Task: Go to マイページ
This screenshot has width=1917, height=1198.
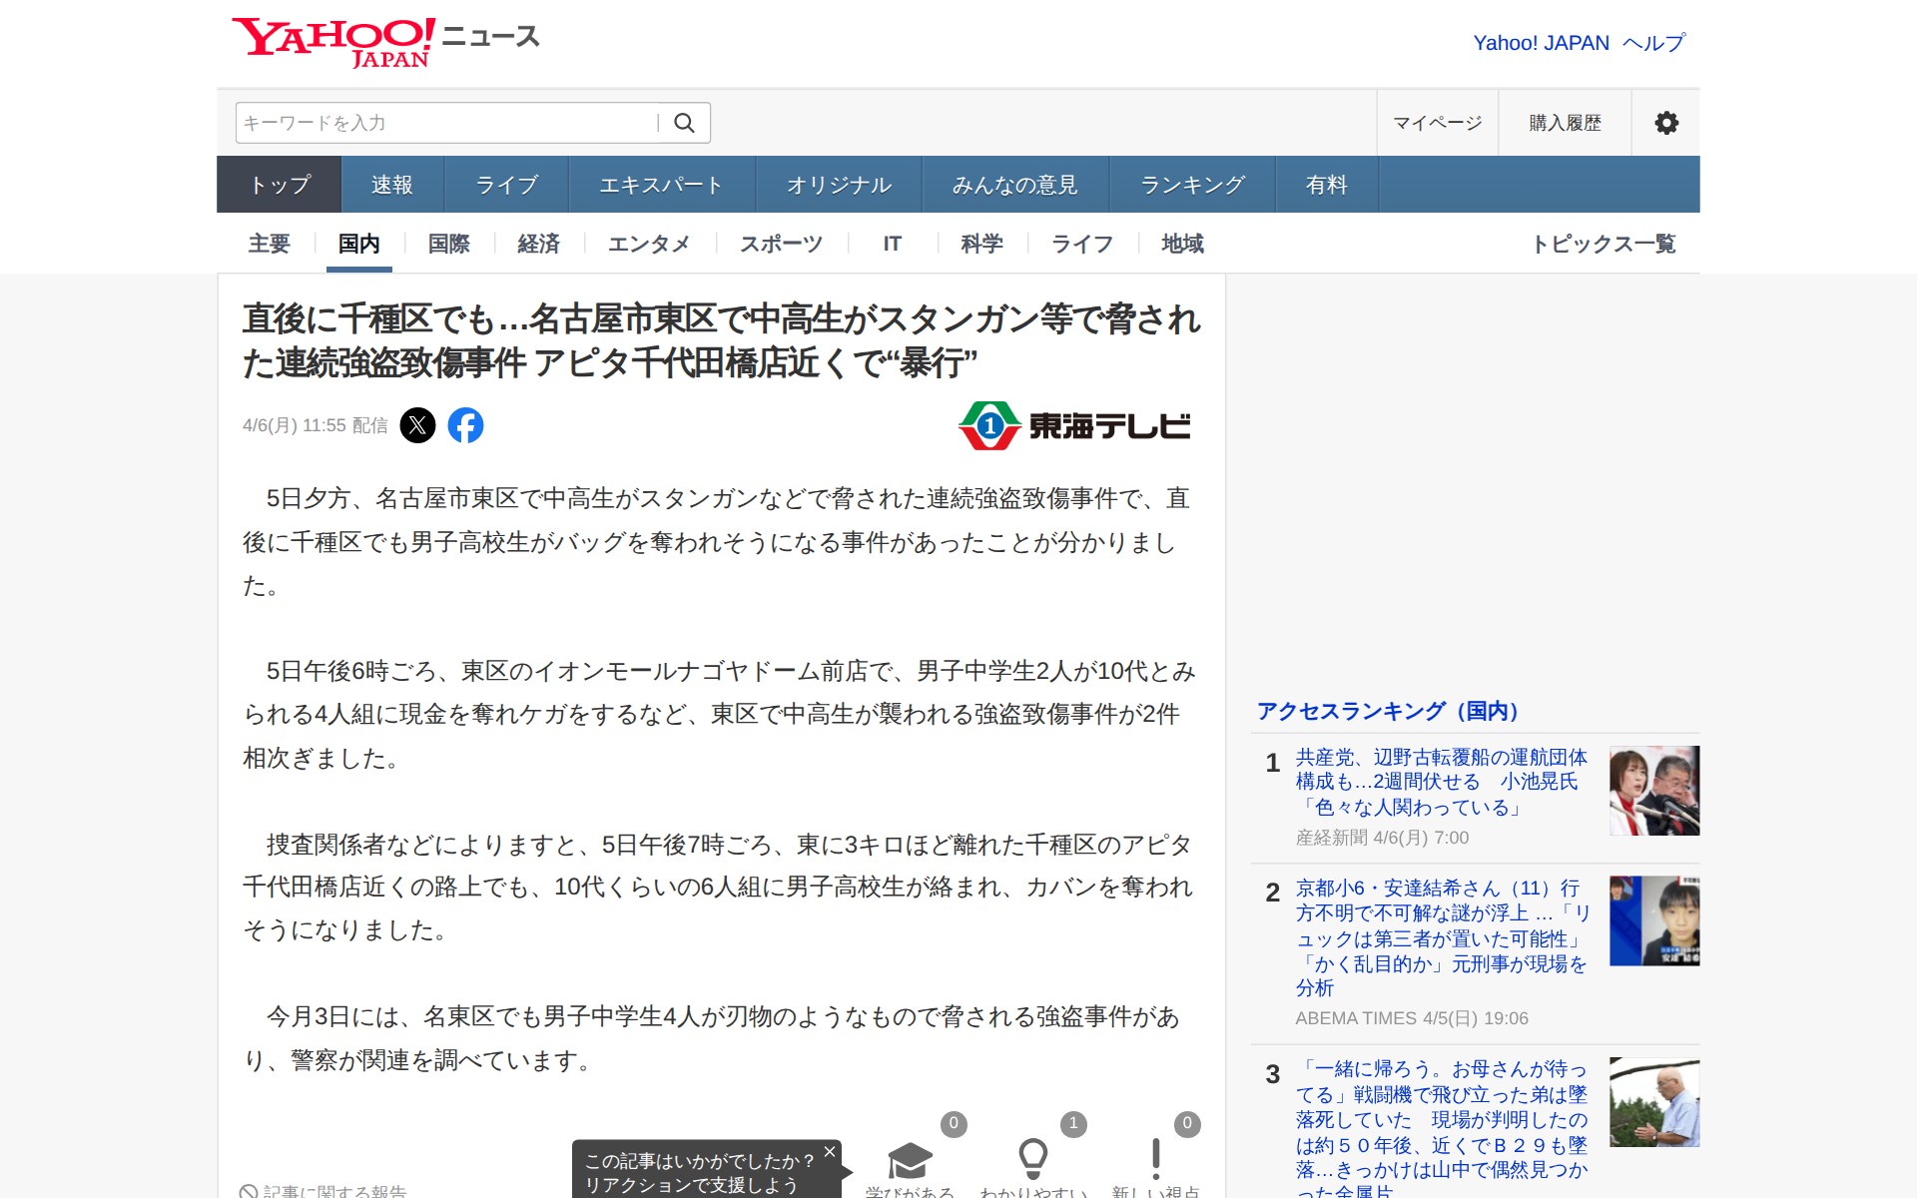Action: pos(1437,123)
